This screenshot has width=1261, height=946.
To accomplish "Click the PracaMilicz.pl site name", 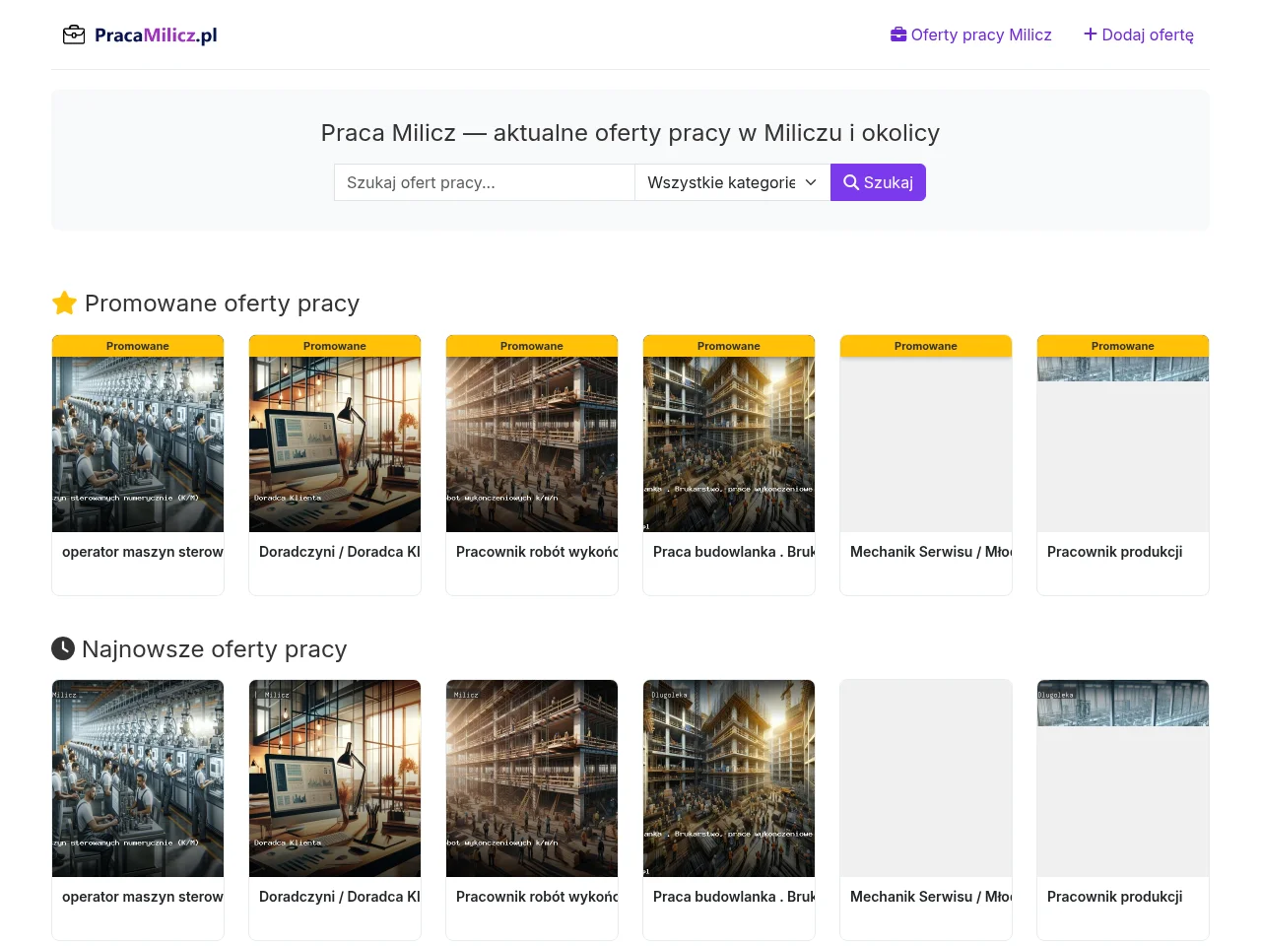I will (x=156, y=35).
